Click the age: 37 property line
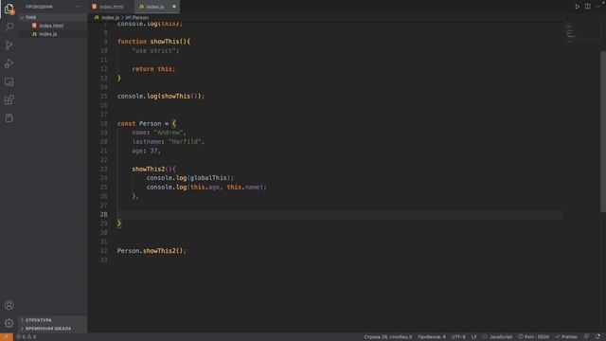Viewport: 606px width, 341px height. 146,151
